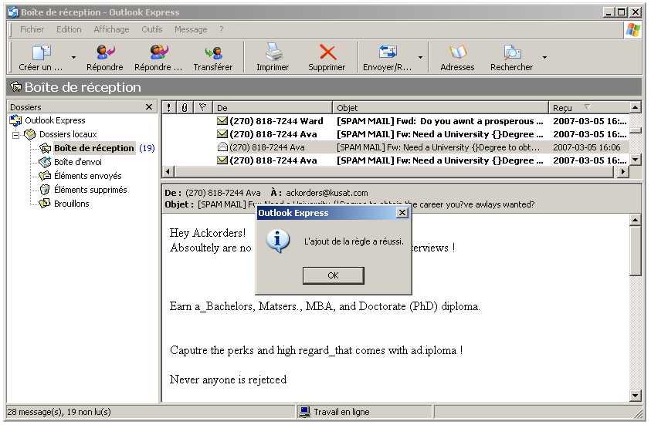Click the '28 message(s), 19 non lu(s)' status text
Screen dimensions: 651x425
coord(59,412)
